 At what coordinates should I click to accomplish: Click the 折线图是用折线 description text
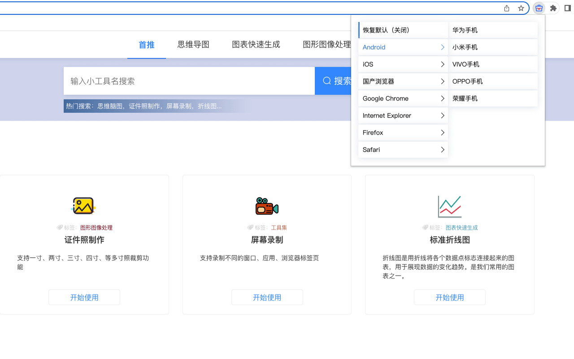point(448,267)
